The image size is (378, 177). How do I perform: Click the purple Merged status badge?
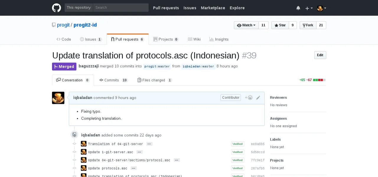pos(64,67)
